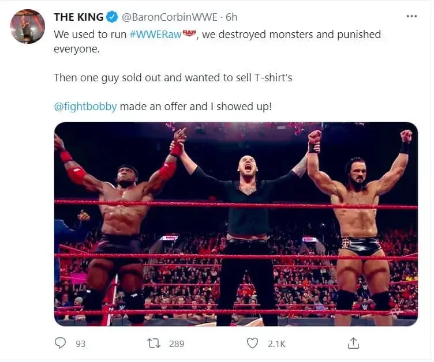
Task: Open the 6h timestamp link
Action: point(231,17)
